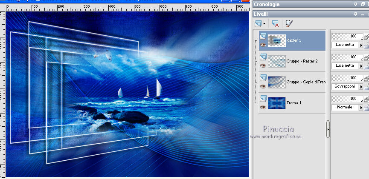Click the Gruppo - Raster 2 layer thumbnail
369x179 pixels.
(277, 62)
